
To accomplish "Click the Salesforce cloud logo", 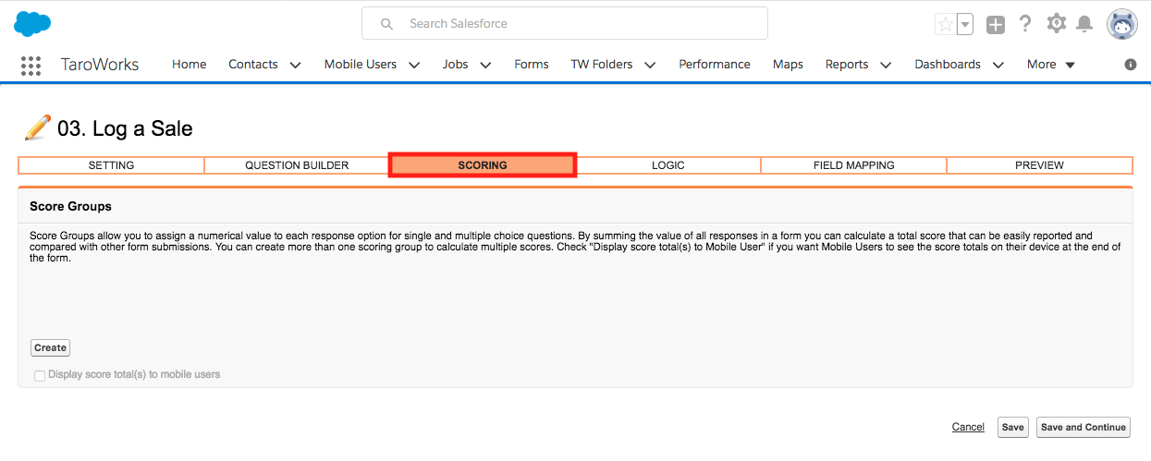I will tap(32, 23).
